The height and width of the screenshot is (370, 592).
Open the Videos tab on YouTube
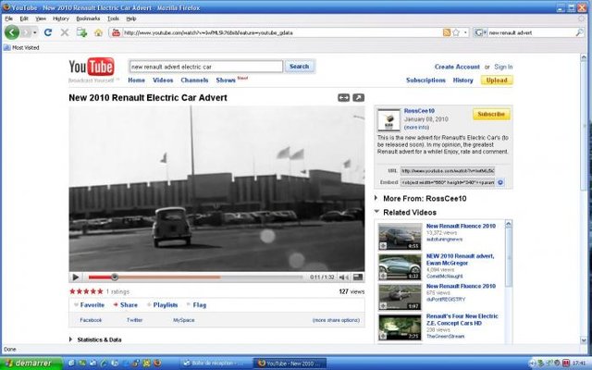tap(163, 80)
